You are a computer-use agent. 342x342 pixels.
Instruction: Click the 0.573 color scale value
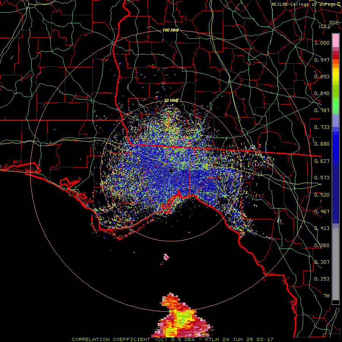322,178
